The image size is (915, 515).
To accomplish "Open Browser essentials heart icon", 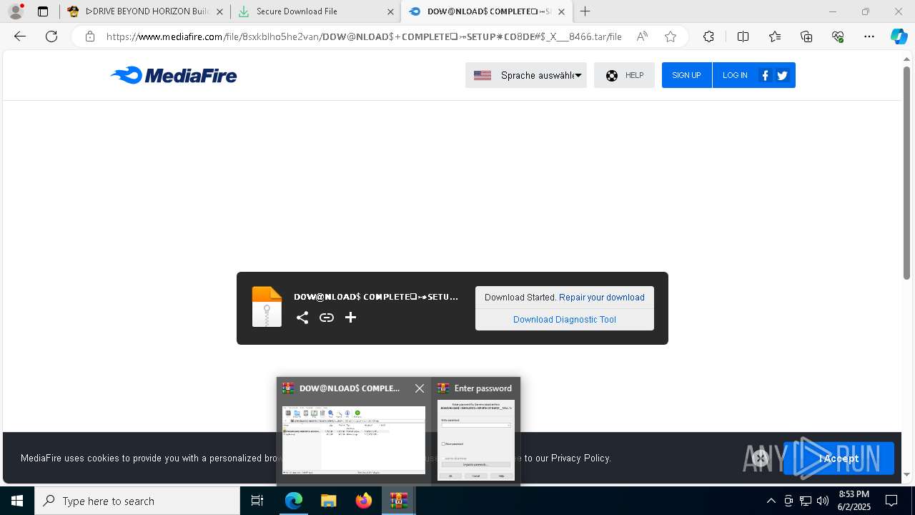I will (x=838, y=36).
